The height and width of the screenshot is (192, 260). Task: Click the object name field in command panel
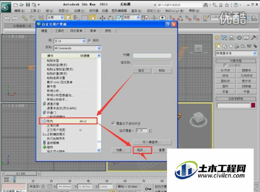(x=234, y=105)
